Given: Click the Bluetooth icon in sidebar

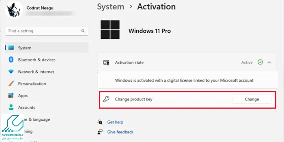Looking at the screenshot, I should [x=11, y=60].
